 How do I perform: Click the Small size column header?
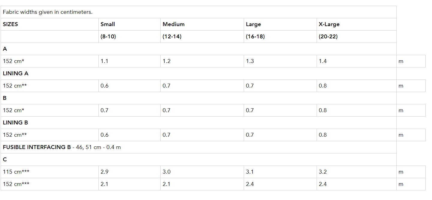108,24
